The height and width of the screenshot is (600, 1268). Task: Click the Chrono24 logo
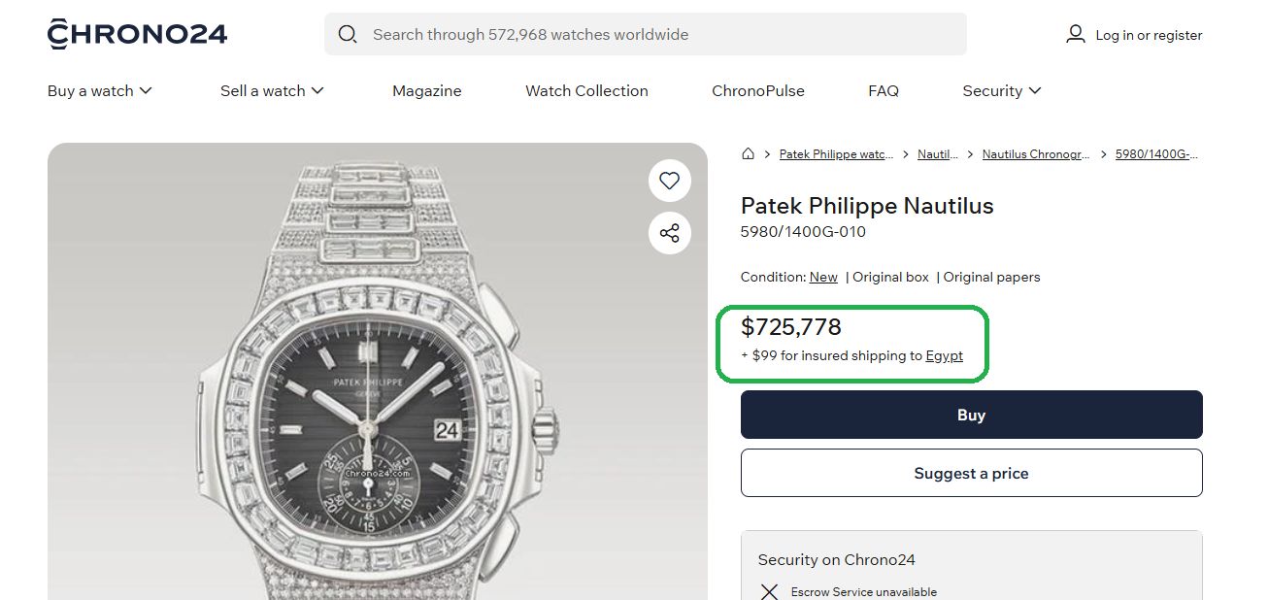click(137, 34)
